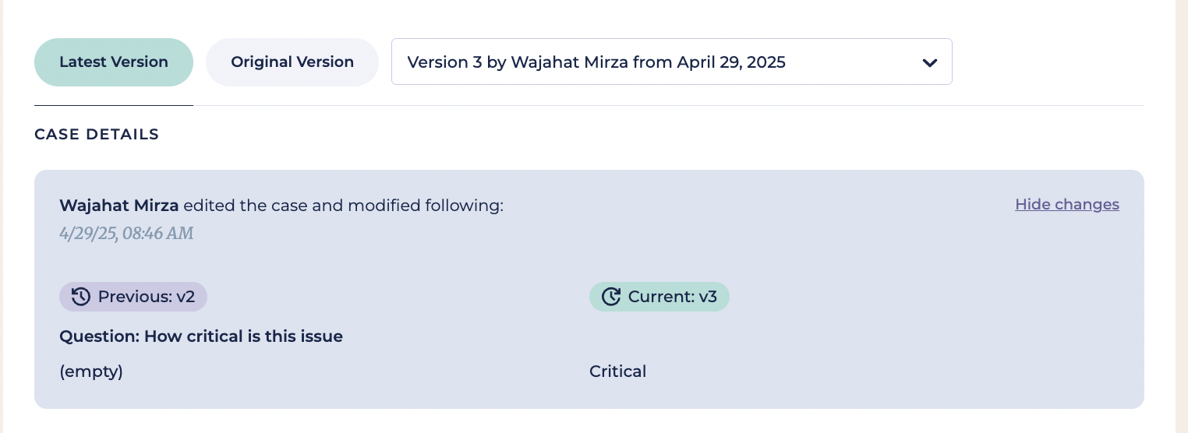Click 'April 29, 2025' in the version selector
Viewport: 1188px width, 433px height.
(x=731, y=62)
